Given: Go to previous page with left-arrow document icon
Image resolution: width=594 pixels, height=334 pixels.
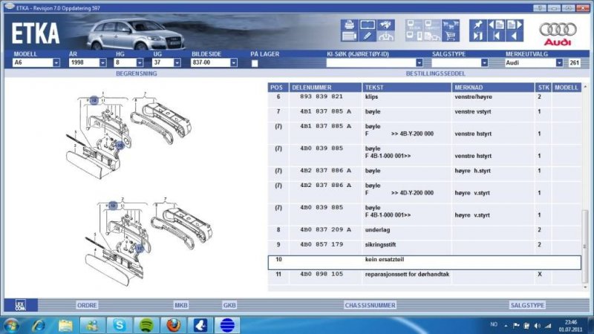Looking at the screenshot, I should pyautogui.click(x=496, y=25).
